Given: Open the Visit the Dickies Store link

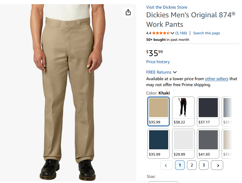Looking at the screenshot, I should [167, 7].
